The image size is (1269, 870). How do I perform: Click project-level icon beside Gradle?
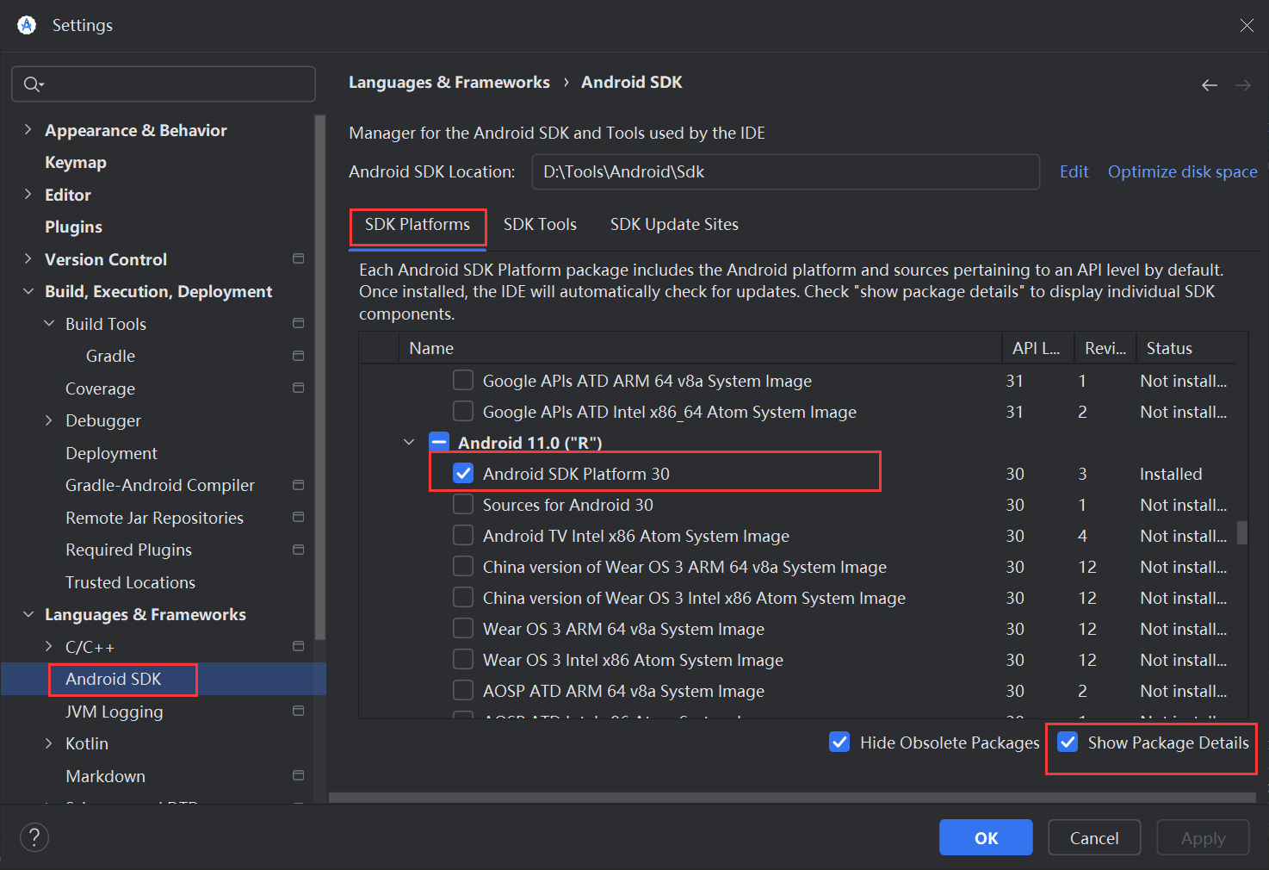click(x=299, y=356)
